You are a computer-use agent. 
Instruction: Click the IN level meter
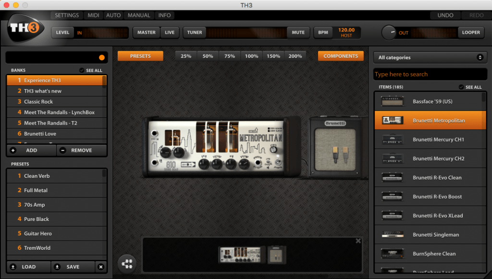click(106, 33)
